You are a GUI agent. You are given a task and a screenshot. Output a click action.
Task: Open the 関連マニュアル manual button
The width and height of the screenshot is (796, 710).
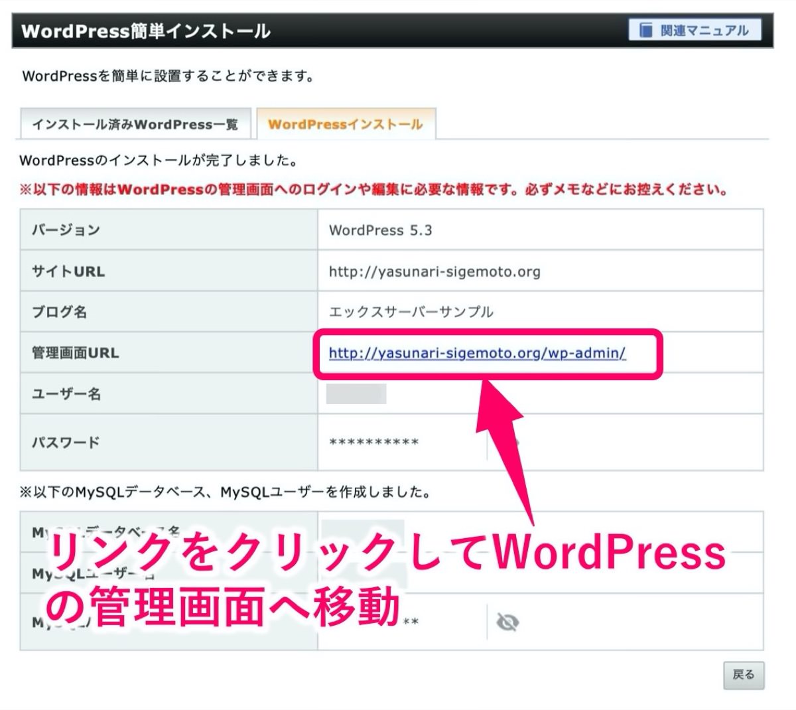coord(695,31)
